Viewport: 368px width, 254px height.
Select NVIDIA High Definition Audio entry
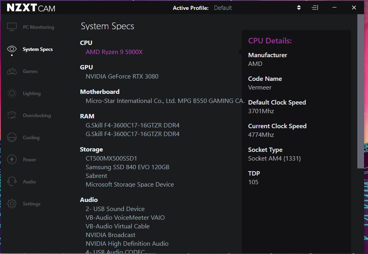(127, 243)
